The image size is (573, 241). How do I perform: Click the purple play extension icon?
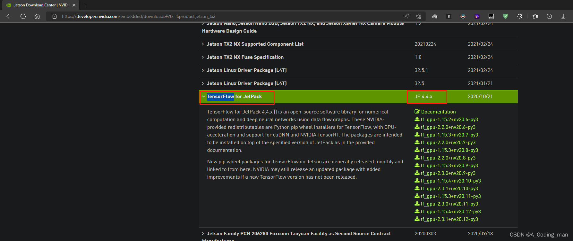477,16
